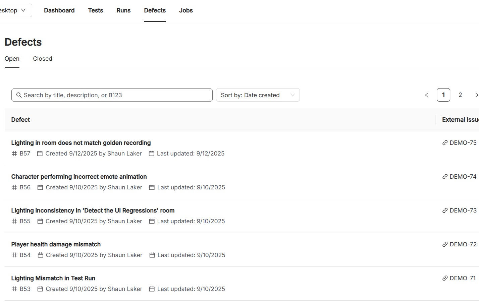Image resolution: width=479 pixels, height=304 pixels.
Task: Open defect 'Player health damage mismatch'
Action: (x=56, y=244)
